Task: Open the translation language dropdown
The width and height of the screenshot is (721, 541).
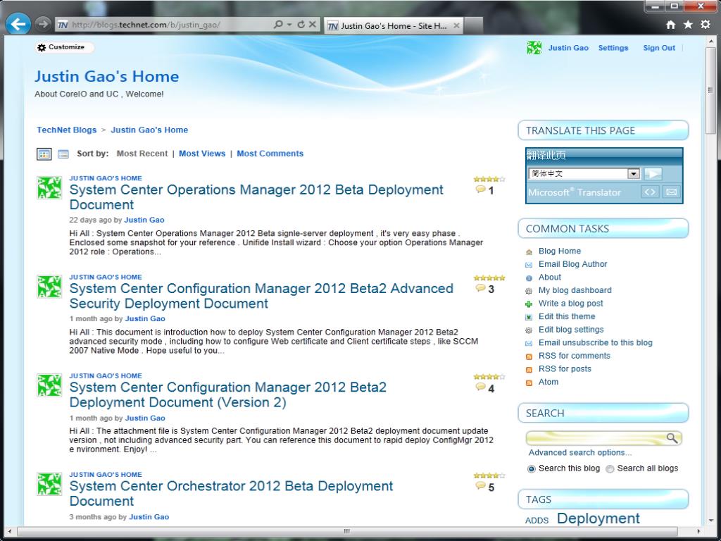Action: tap(633, 174)
